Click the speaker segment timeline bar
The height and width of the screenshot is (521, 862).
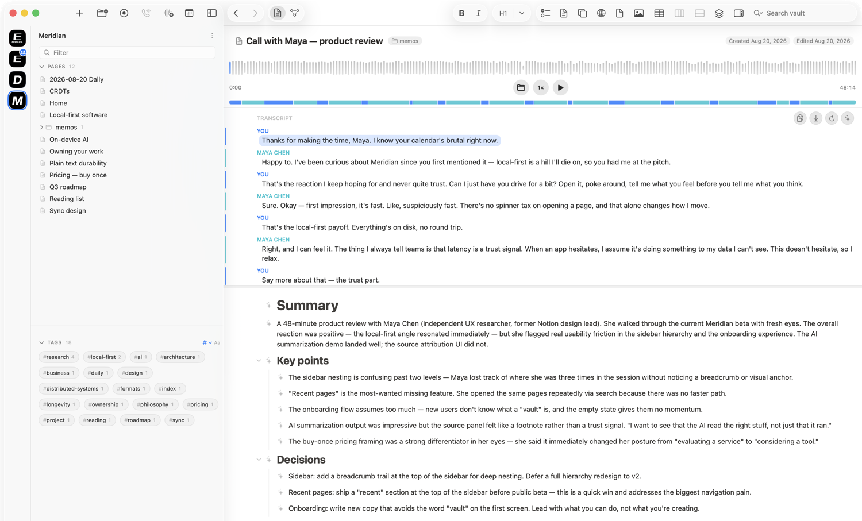pos(542,102)
